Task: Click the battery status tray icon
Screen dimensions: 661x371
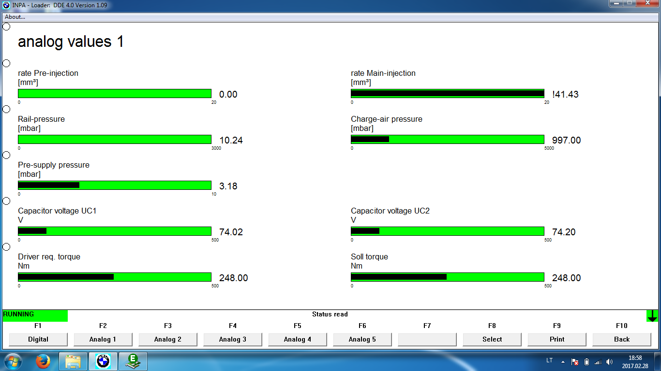Action: coord(586,361)
